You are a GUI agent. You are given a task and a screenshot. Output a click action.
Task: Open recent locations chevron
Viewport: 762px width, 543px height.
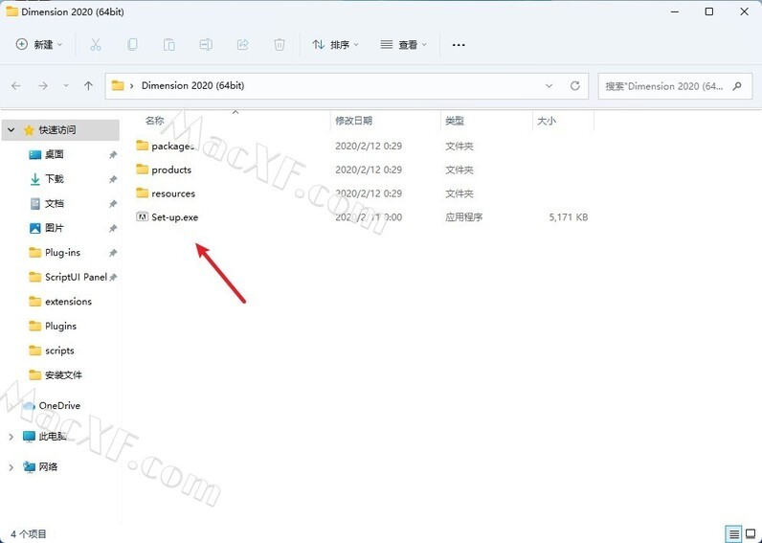(x=66, y=86)
